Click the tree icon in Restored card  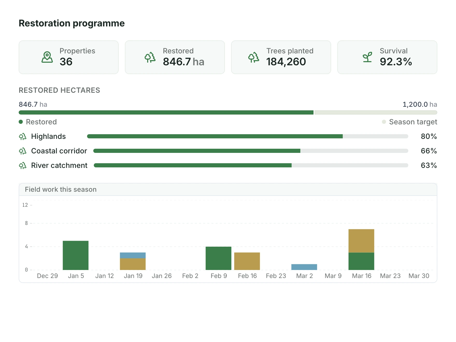click(x=150, y=57)
